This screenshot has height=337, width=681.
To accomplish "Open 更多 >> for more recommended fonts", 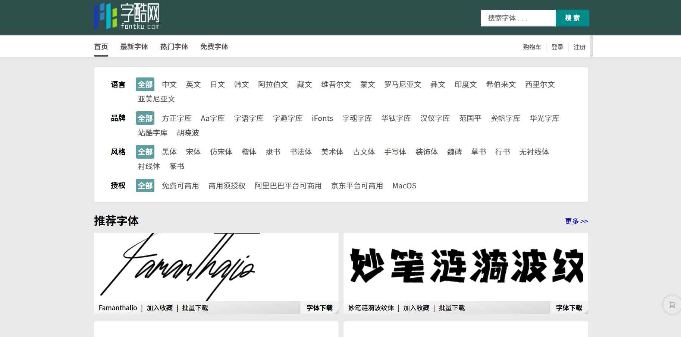I will pyautogui.click(x=576, y=221).
